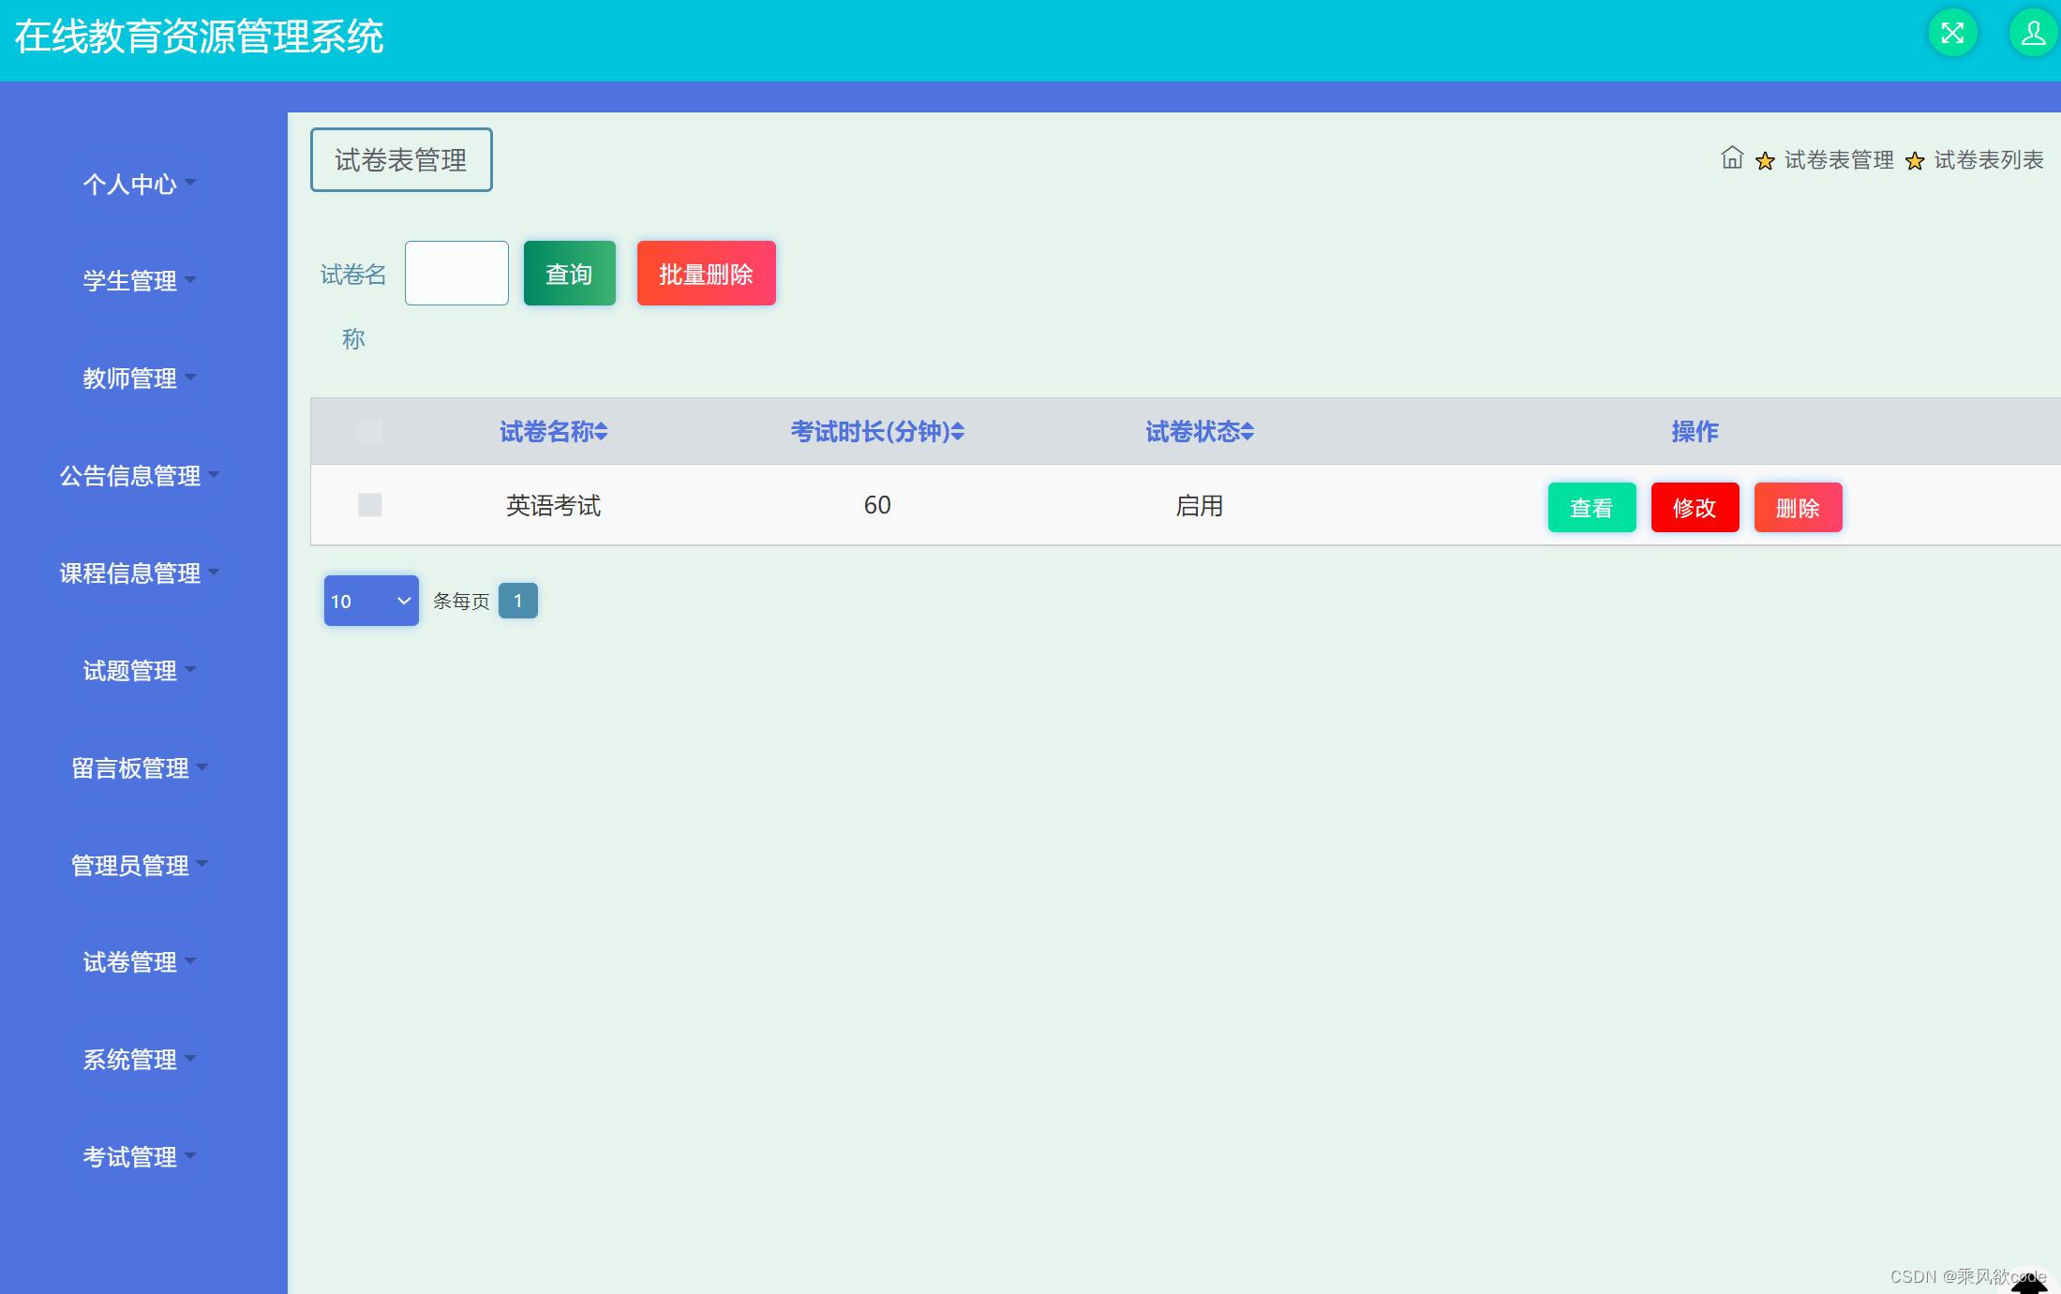Check the 英语考试 row checkbox
The height and width of the screenshot is (1294, 2061).
pos(369,505)
